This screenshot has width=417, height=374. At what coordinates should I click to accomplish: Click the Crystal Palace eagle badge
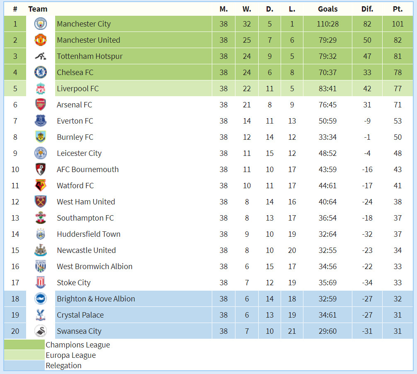tap(41, 315)
